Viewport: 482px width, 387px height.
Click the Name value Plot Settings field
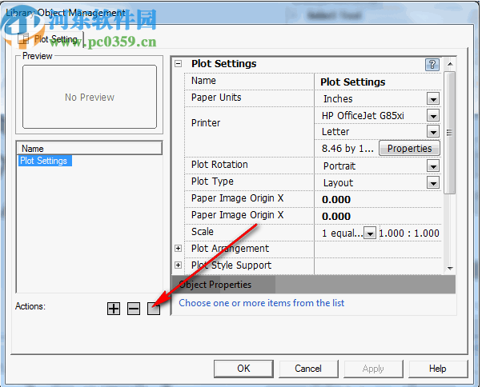[x=378, y=82]
